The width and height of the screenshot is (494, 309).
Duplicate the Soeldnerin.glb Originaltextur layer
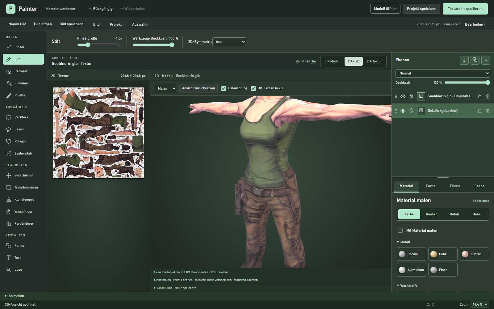pyautogui.click(x=479, y=96)
